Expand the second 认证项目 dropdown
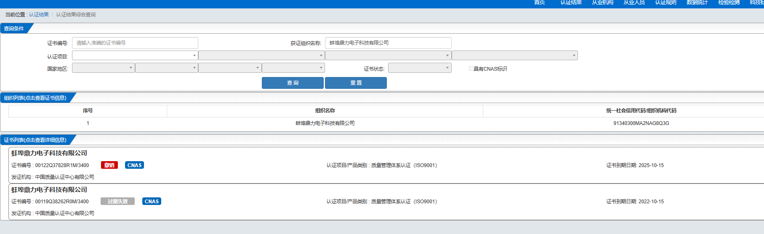764x234 pixels. [261, 56]
